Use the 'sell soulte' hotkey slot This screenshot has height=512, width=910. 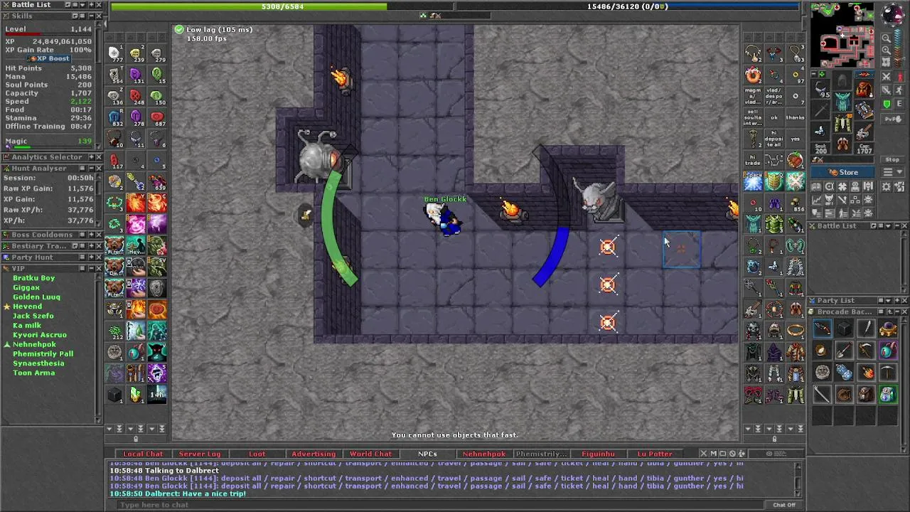(x=753, y=118)
